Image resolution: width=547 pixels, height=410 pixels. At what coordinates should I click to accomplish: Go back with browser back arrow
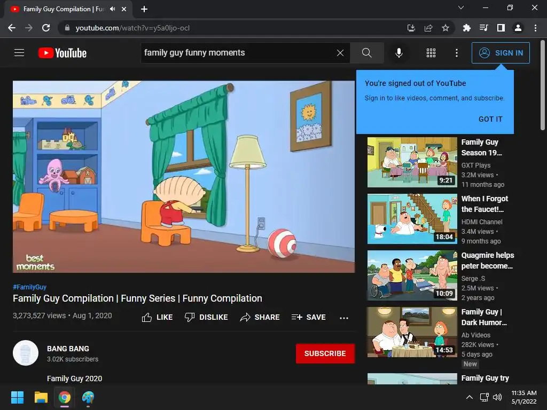click(12, 28)
